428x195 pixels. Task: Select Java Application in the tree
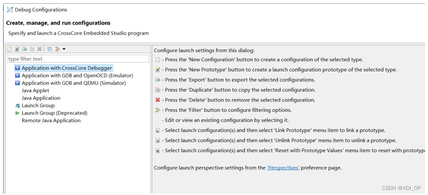tap(41, 98)
